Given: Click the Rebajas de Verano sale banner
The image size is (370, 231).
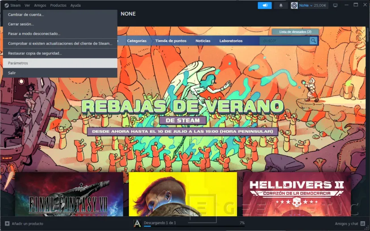Looking at the screenshot, I should click(x=183, y=117).
